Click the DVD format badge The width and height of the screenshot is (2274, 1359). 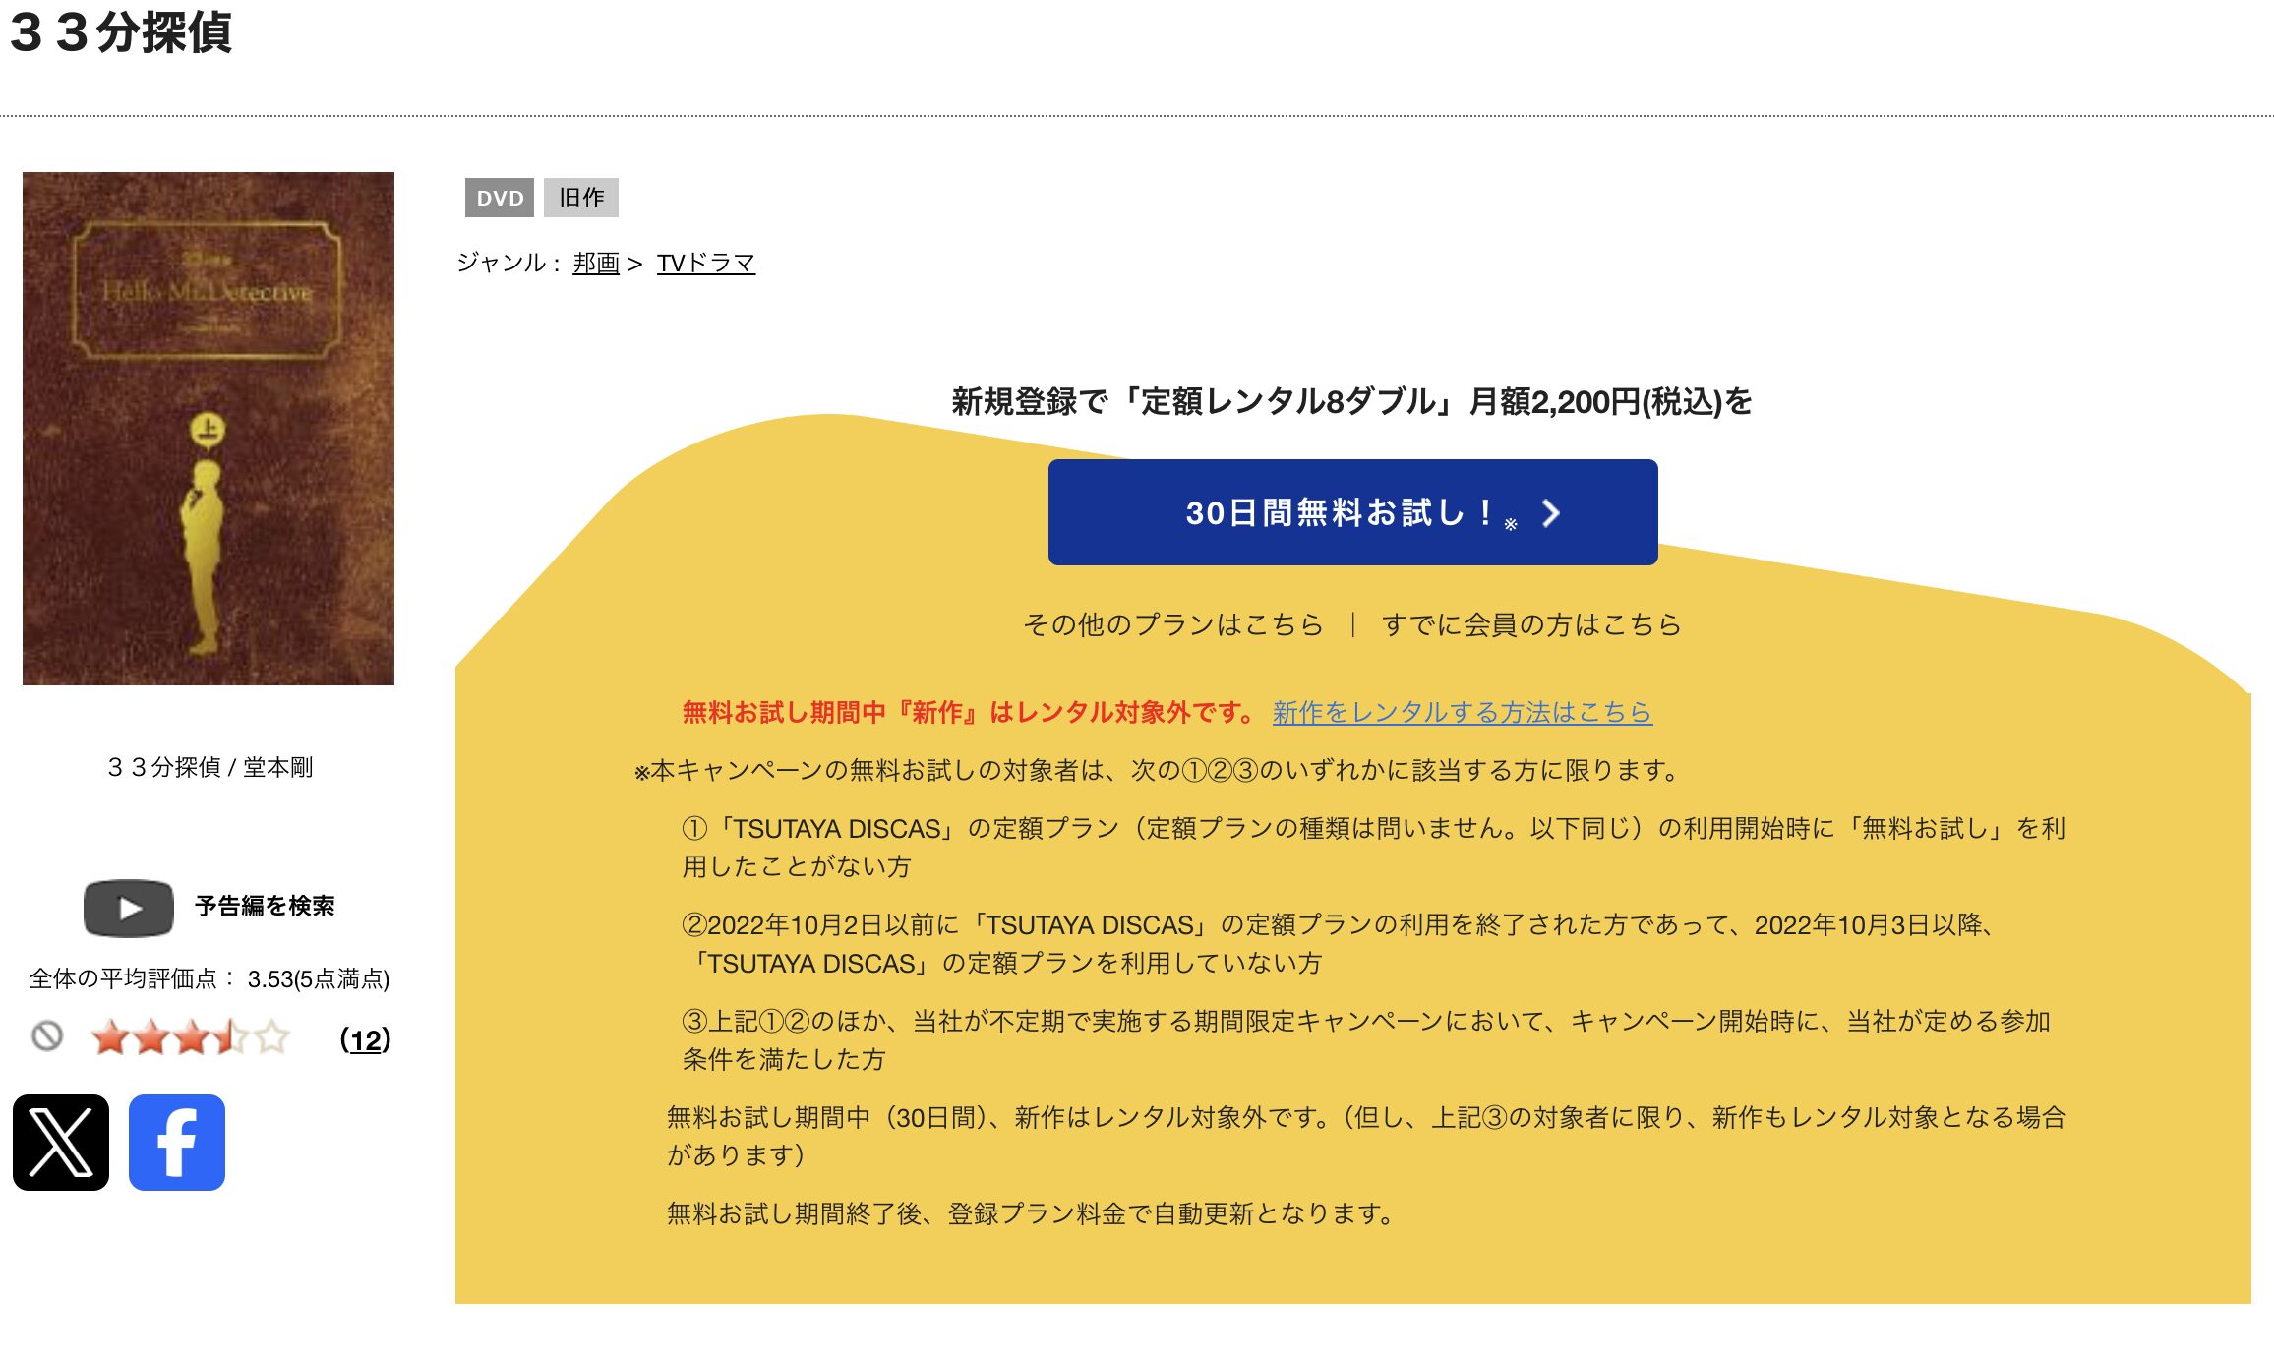(500, 198)
